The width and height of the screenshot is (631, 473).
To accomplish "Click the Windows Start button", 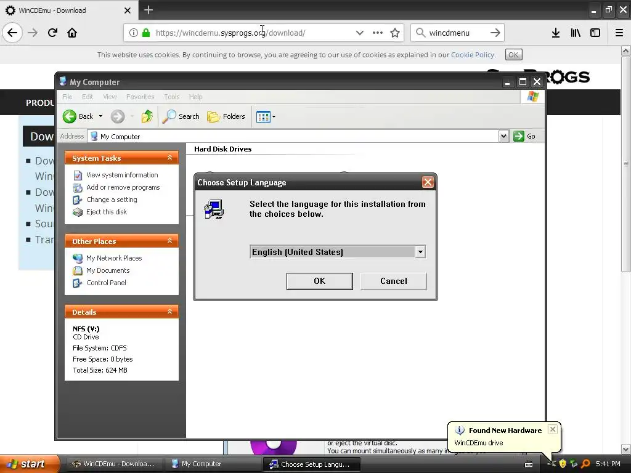I will click(30, 464).
